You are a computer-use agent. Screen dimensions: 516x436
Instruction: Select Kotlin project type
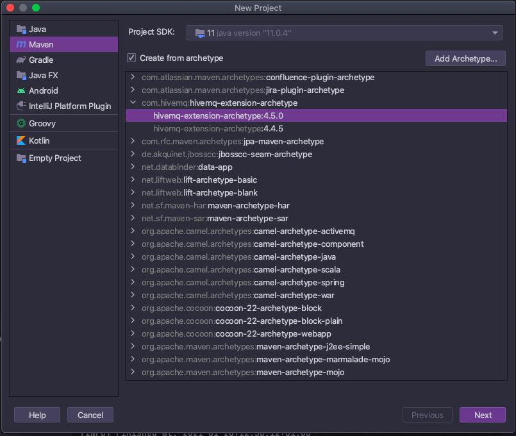[64, 140]
